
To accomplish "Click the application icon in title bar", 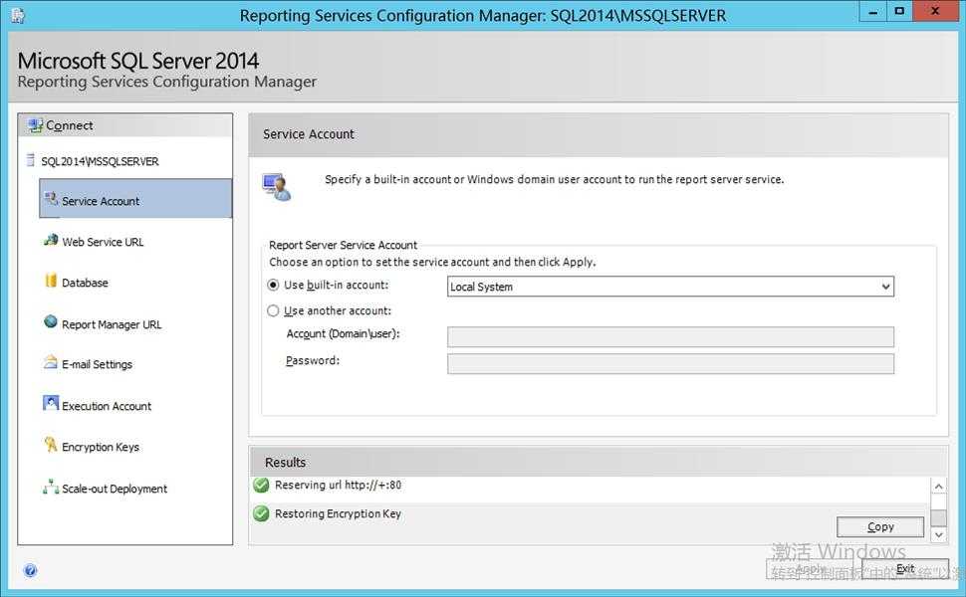I will [x=18, y=15].
